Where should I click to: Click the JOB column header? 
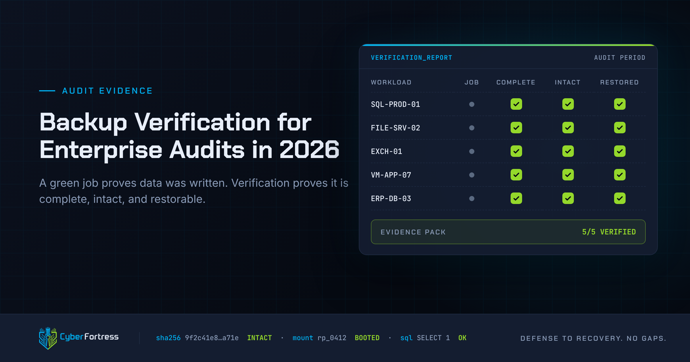[x=472, y=82]
